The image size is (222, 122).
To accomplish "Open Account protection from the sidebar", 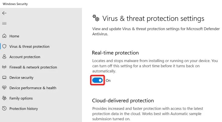I will click(25, 57).
